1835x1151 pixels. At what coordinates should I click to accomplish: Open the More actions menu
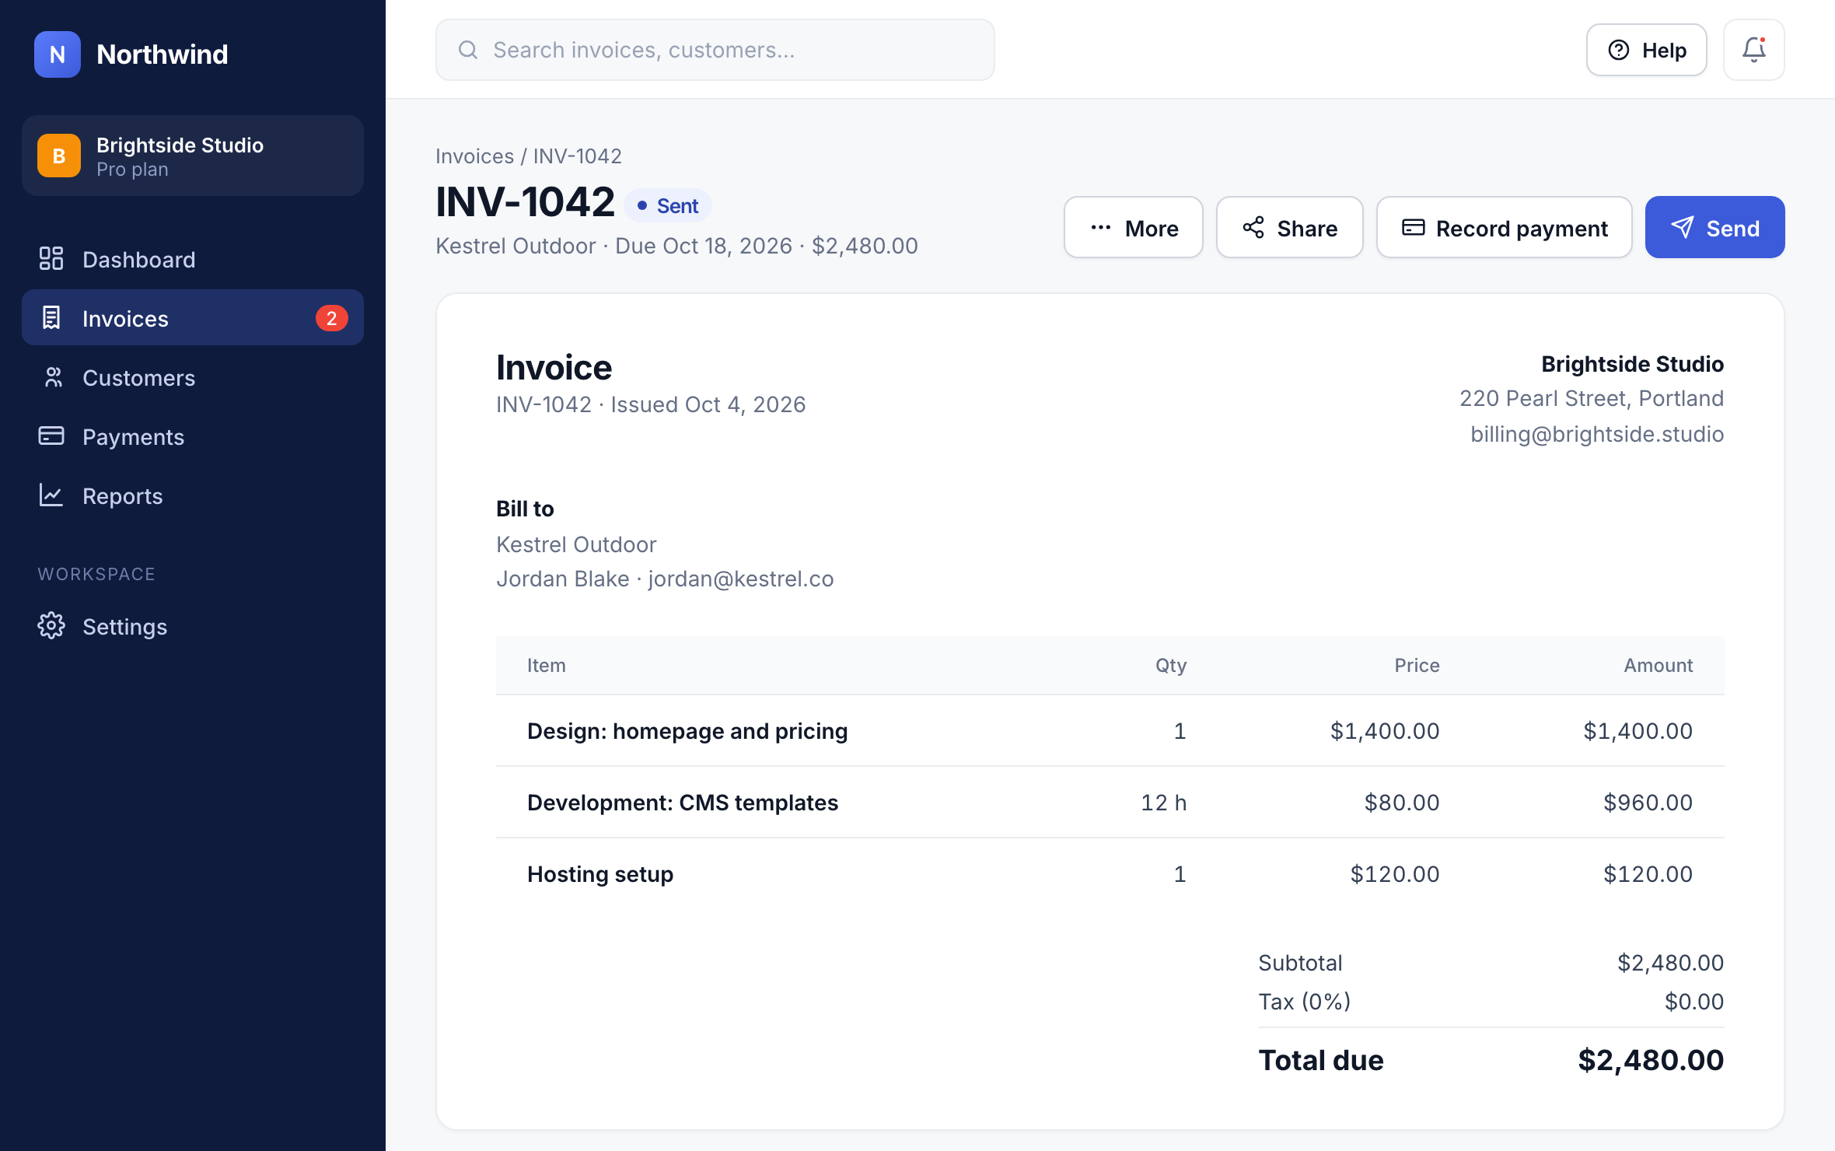pos(1134,228)
